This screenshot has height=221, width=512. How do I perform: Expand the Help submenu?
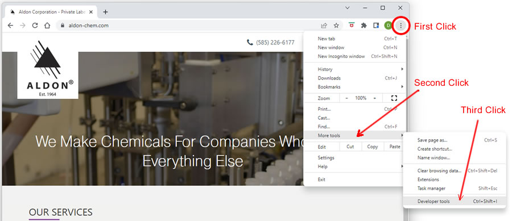(x=354, y=166)
